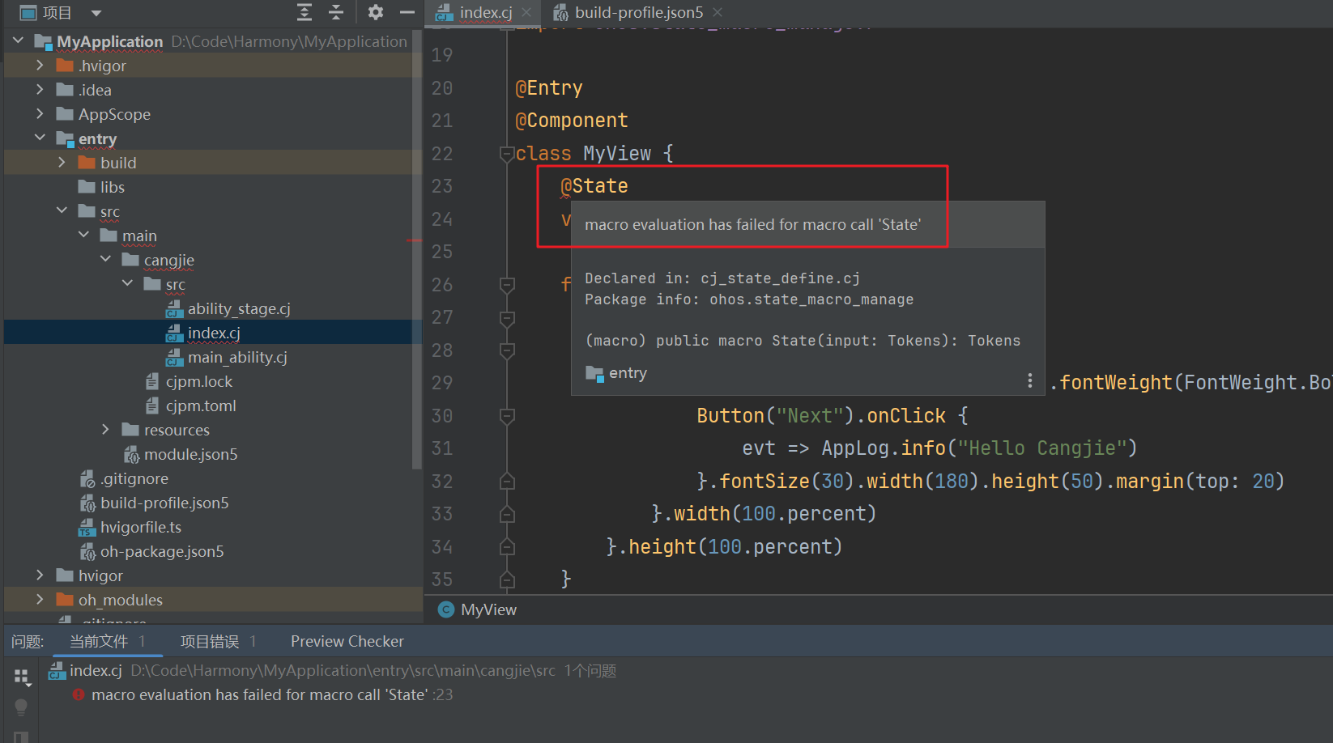Screen dimensions: 1333x743
Task: Click the project panel window icon
Action: [x=28, y=13]
